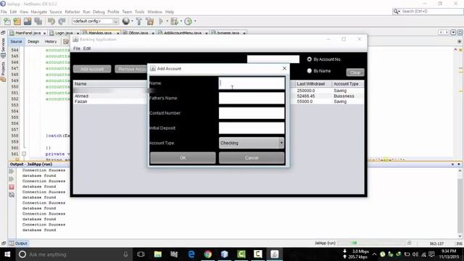Expand the Profile Project dropdown arrow
This screenshot has width=464, height=261.
(x=195, y=21)
